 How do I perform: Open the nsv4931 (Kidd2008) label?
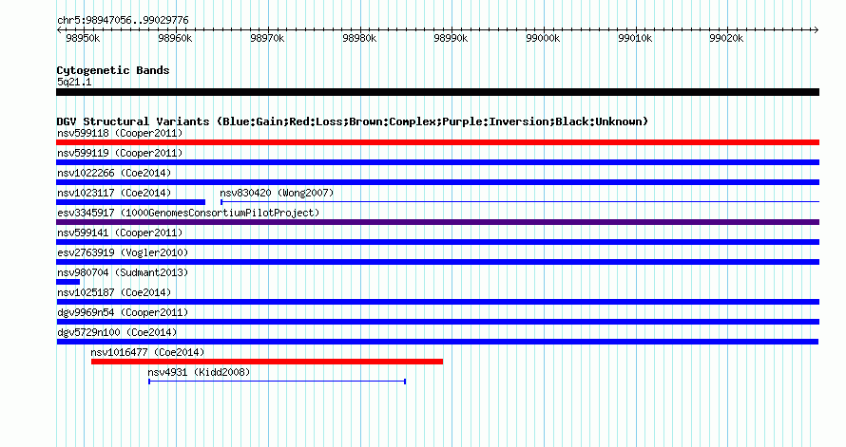(199, 372)
